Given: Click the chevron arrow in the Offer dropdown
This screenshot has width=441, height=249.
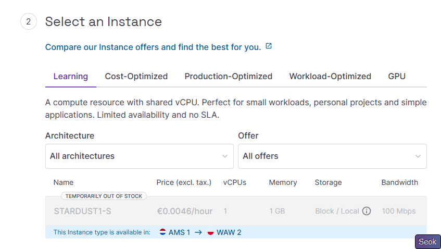Looking at the screenshot, I should tap(418, 156).
